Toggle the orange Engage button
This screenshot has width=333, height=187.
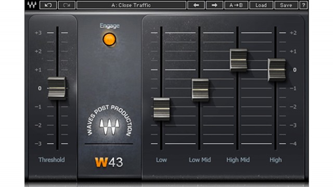coord(109,39)
